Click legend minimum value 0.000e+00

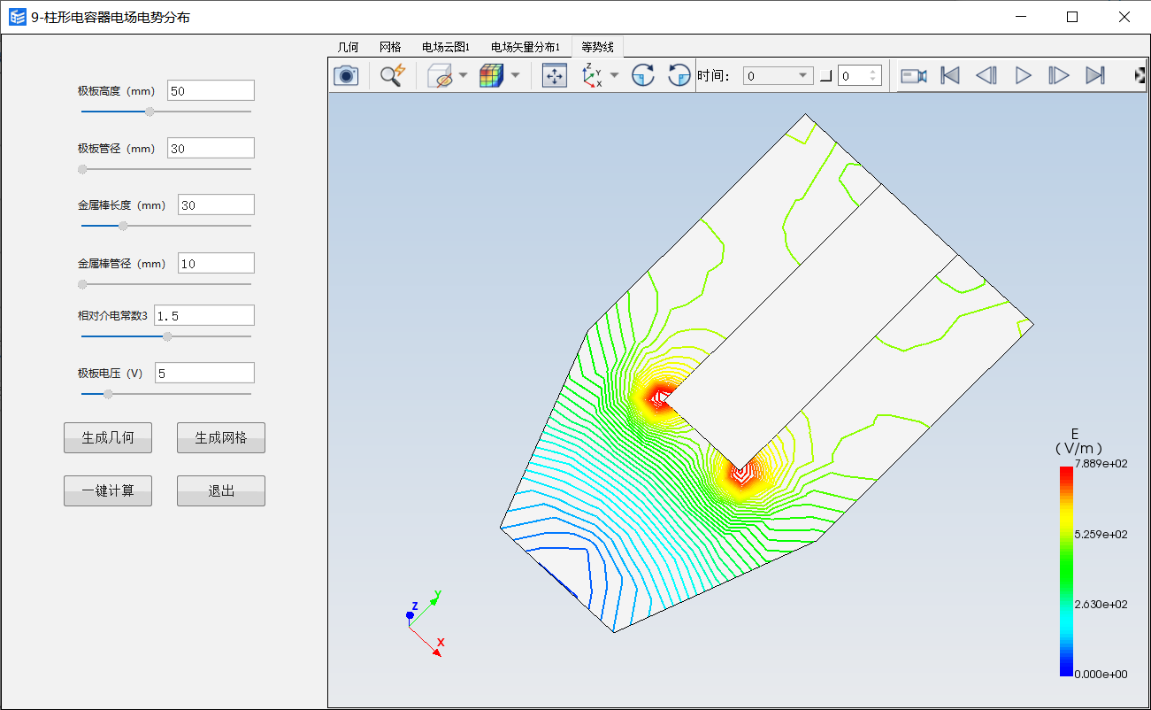click(1101, 674)
